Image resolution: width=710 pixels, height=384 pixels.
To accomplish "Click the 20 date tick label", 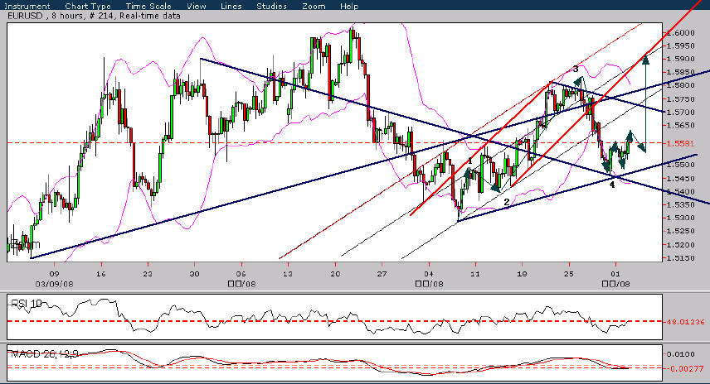I will [336, 274].
